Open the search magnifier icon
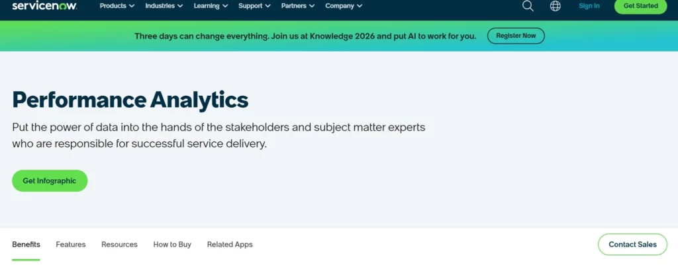 528,5
